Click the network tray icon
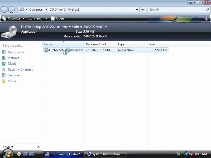The height and width of the screenshot is (158, 211). click(186, 154)
